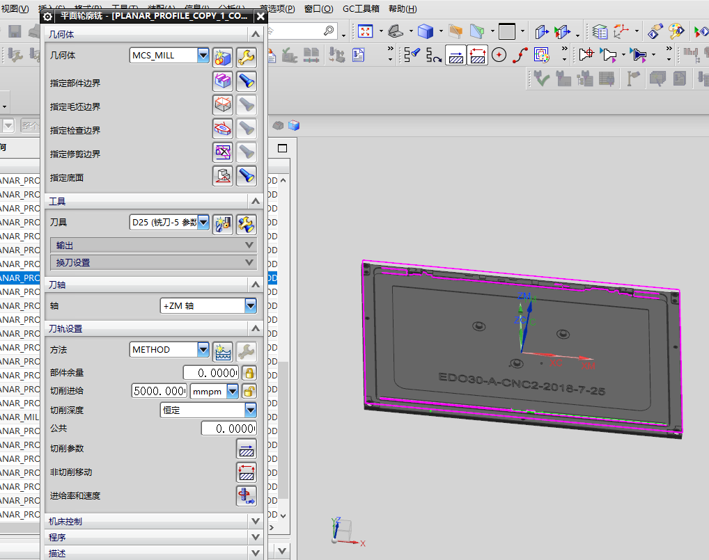This screenshot has height=560, width=709.
Task: Click the Specify Floor (指定底面) select icon
Action: point(222,177)
